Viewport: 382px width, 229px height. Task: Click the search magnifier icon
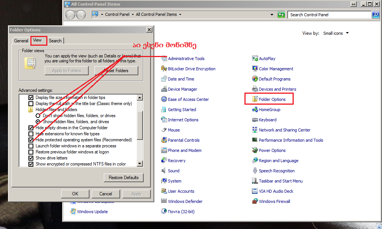[376, 15]
